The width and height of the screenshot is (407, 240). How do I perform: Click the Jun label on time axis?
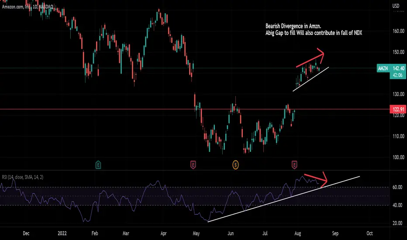(x=231, y=233)
